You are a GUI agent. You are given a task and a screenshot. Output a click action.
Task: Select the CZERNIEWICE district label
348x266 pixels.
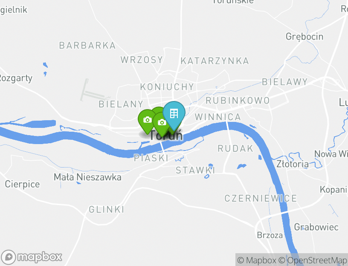(261, 198)
